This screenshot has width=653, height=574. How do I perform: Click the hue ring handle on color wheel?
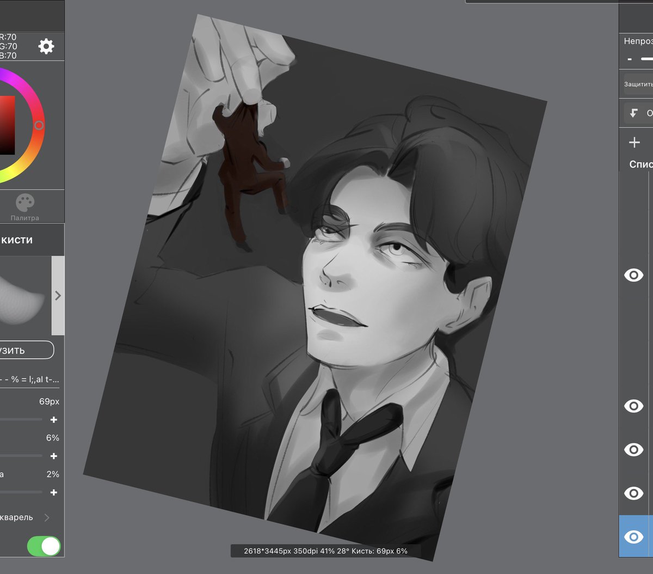coord(39,125)
